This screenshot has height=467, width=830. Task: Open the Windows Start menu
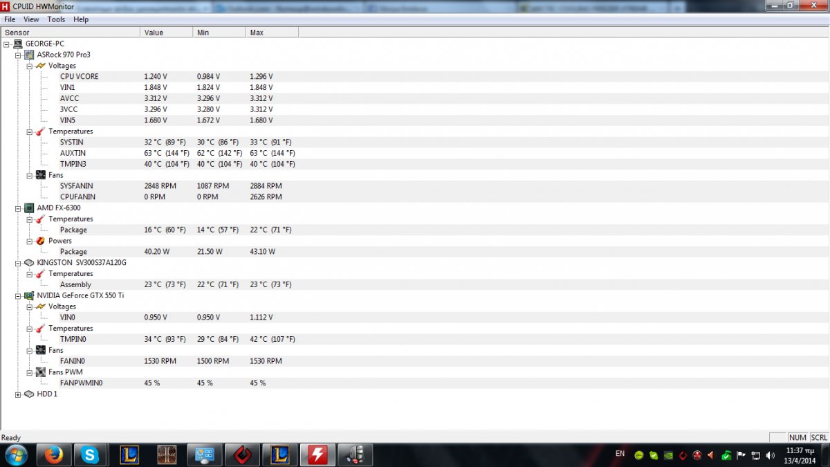click(x=16, y=455)
